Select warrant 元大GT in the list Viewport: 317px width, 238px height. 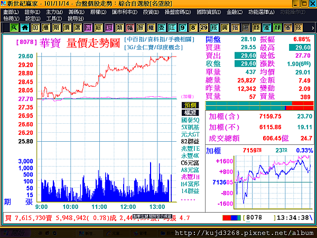[x=190, y=134]
